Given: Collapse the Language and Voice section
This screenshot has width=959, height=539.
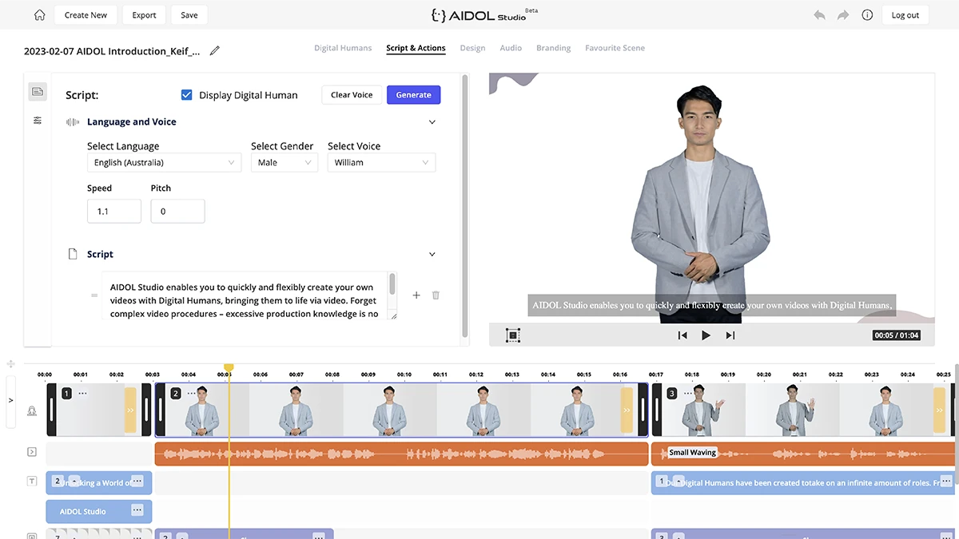Looking at the screenshot, I should (x=432, y=122).
